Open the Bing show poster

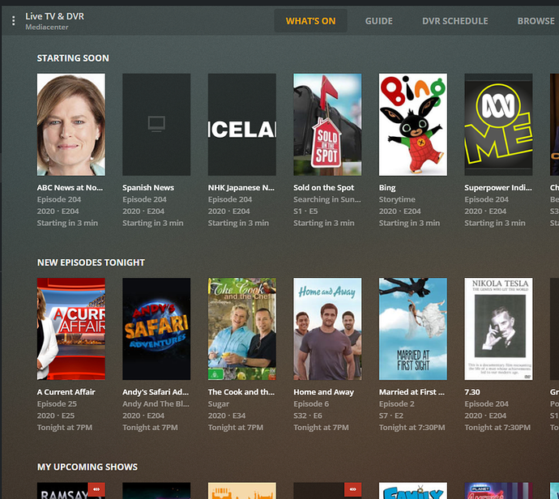click(413, 125)
